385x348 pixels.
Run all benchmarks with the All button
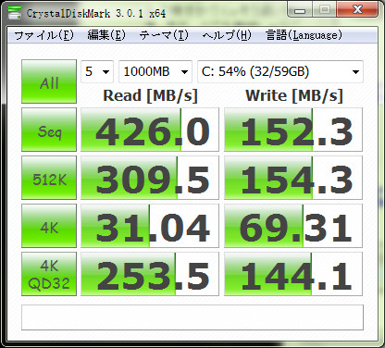click(49, 81)
